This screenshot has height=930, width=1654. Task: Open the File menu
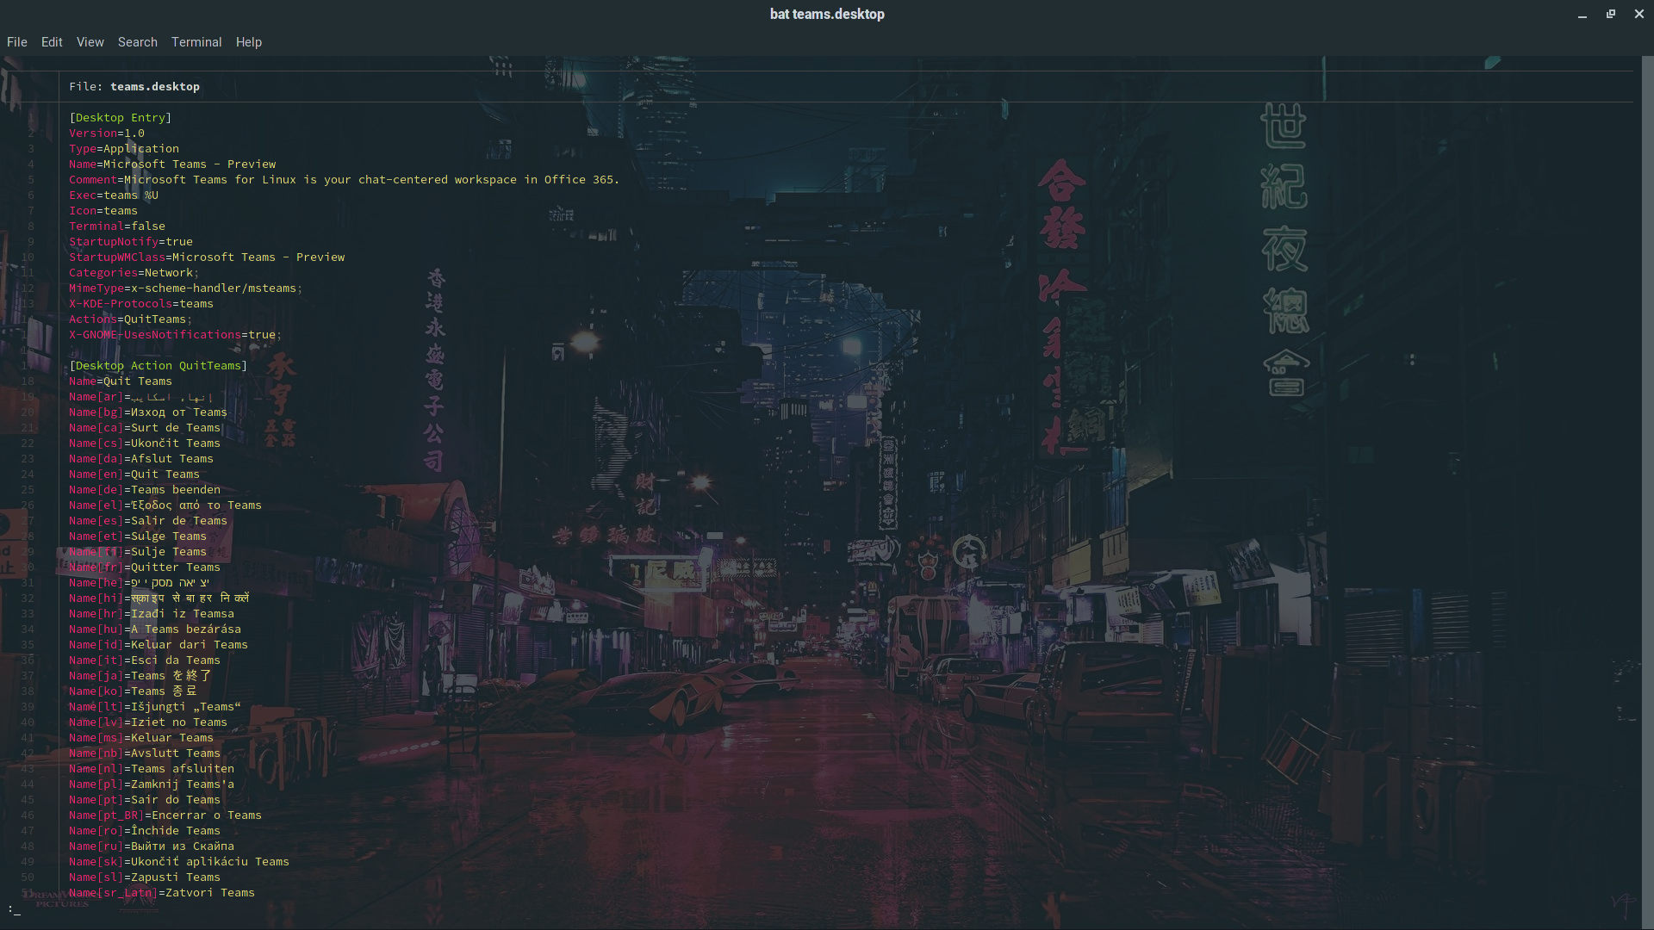tap(17, 42)
